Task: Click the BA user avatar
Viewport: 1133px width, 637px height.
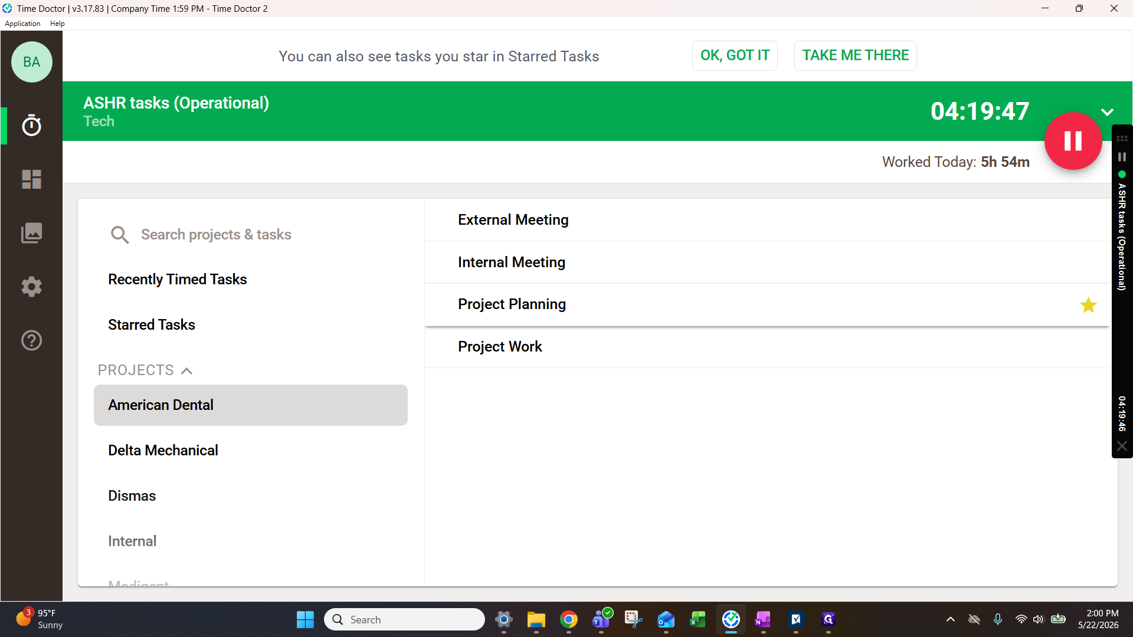Action: (x=32, y=62)
